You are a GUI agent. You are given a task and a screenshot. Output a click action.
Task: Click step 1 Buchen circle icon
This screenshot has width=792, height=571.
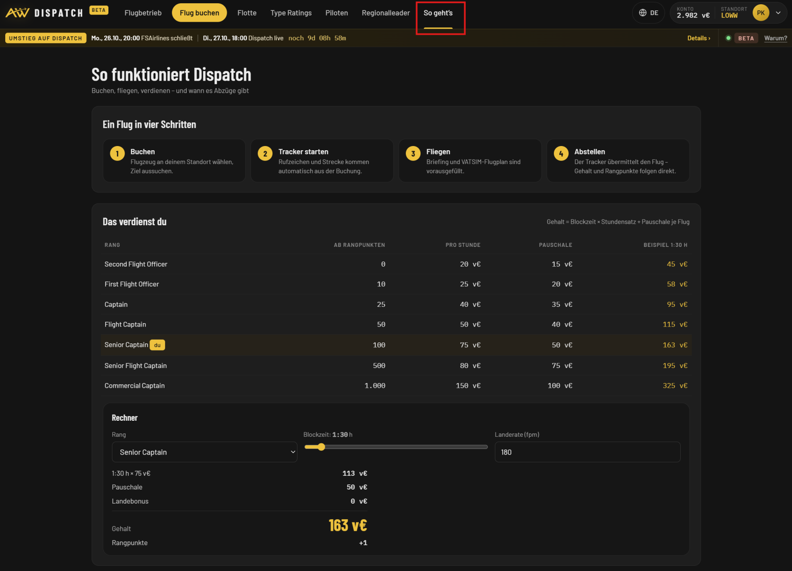coord(117,154)
